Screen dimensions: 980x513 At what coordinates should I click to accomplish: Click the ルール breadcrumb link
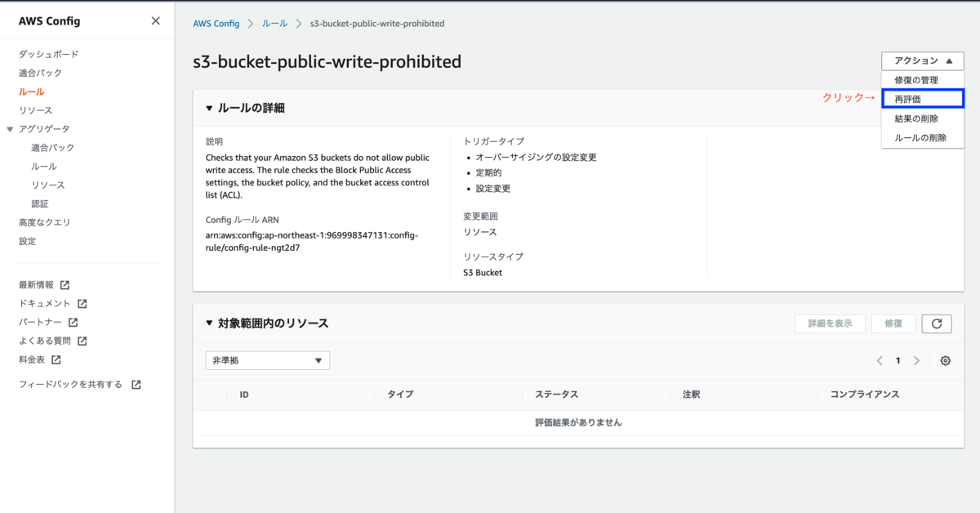point(274,24)
